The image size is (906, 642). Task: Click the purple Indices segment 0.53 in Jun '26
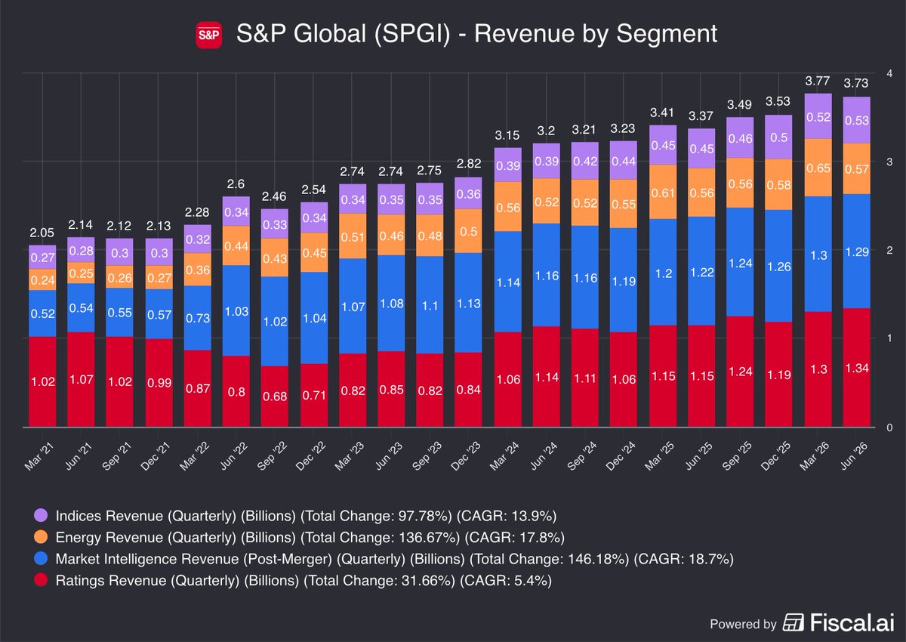click(856, 120)
